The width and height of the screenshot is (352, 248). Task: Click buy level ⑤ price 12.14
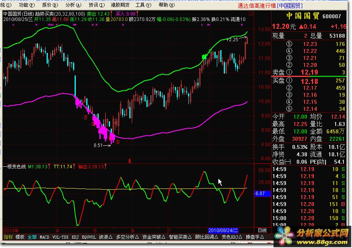point(310,109)
